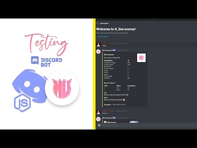Click the small author icon in second embed
Image resolution: width=197 pixels, height=148 pixels.
coord(105,122)
